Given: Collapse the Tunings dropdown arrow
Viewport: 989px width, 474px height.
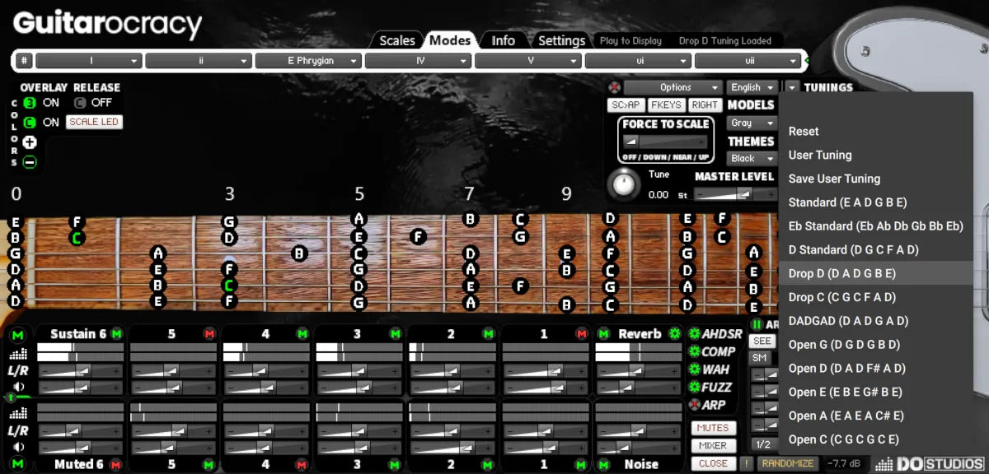Looking at the screenshot, I should click(x=791, y=87).
